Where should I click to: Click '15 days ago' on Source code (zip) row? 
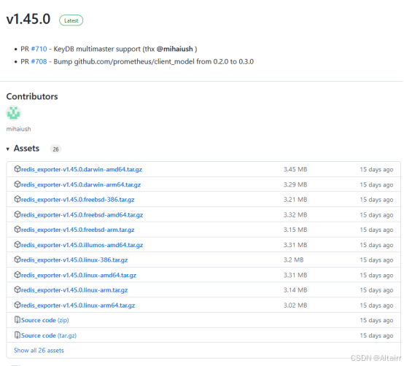(376, 320)
